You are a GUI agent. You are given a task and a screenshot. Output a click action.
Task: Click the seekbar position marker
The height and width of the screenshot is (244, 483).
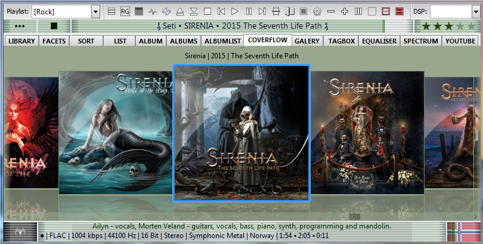click(x=383, y=26)
